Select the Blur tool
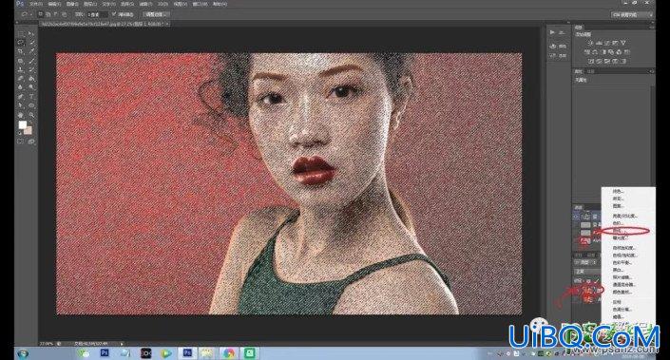 tap(21, 87)
